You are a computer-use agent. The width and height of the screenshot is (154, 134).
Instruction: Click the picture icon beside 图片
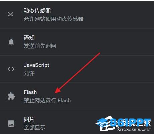click(11, 123)
